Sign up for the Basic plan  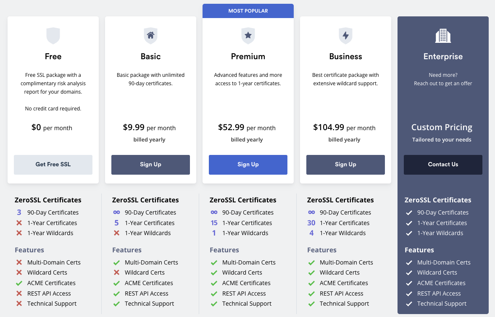(x=150, y=165)
